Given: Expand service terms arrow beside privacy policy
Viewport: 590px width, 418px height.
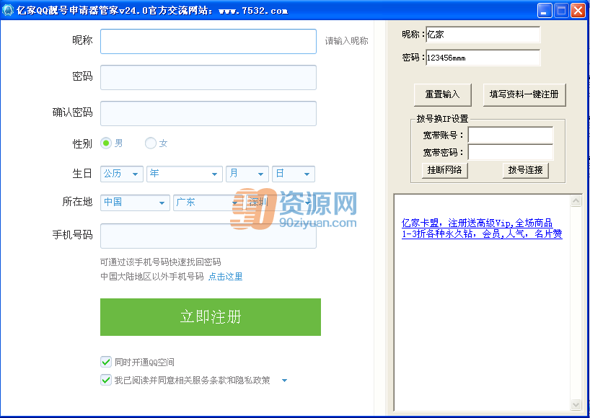Looking at the screenshot, I should coord(284,381).
